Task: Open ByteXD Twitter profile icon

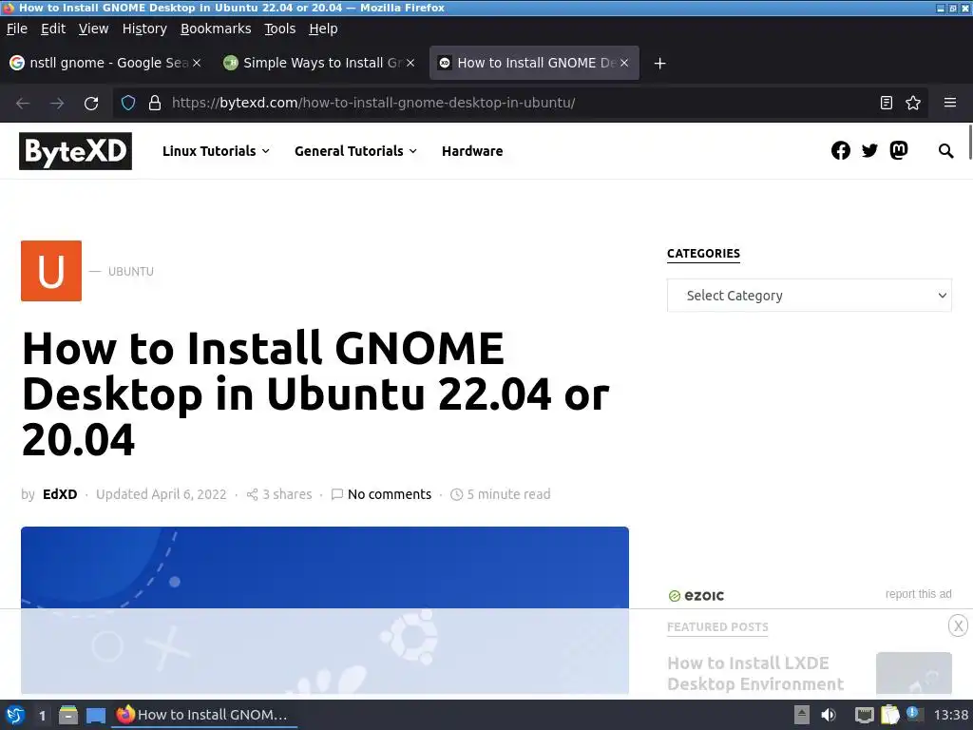Action: (869, 151)
